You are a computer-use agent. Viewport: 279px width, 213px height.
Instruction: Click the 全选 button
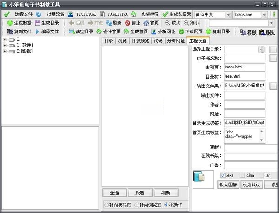(x=114, y=193)
